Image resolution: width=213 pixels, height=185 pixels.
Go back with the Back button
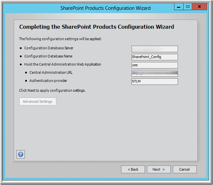tap(133, 169)
